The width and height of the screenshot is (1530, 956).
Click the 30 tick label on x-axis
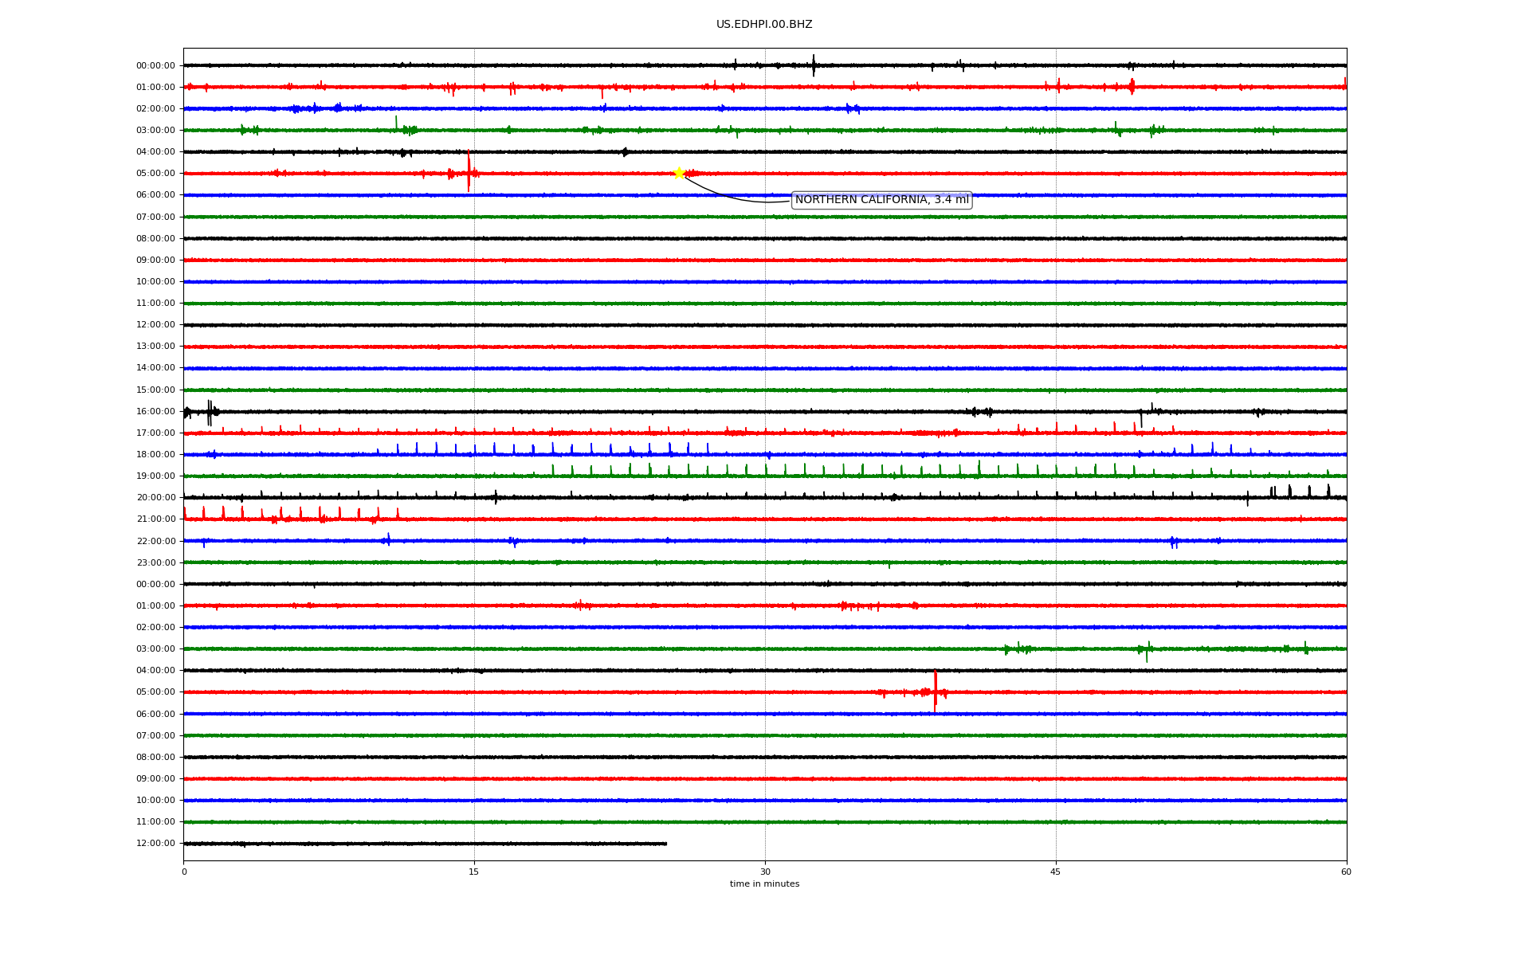[x=765, y=872]
